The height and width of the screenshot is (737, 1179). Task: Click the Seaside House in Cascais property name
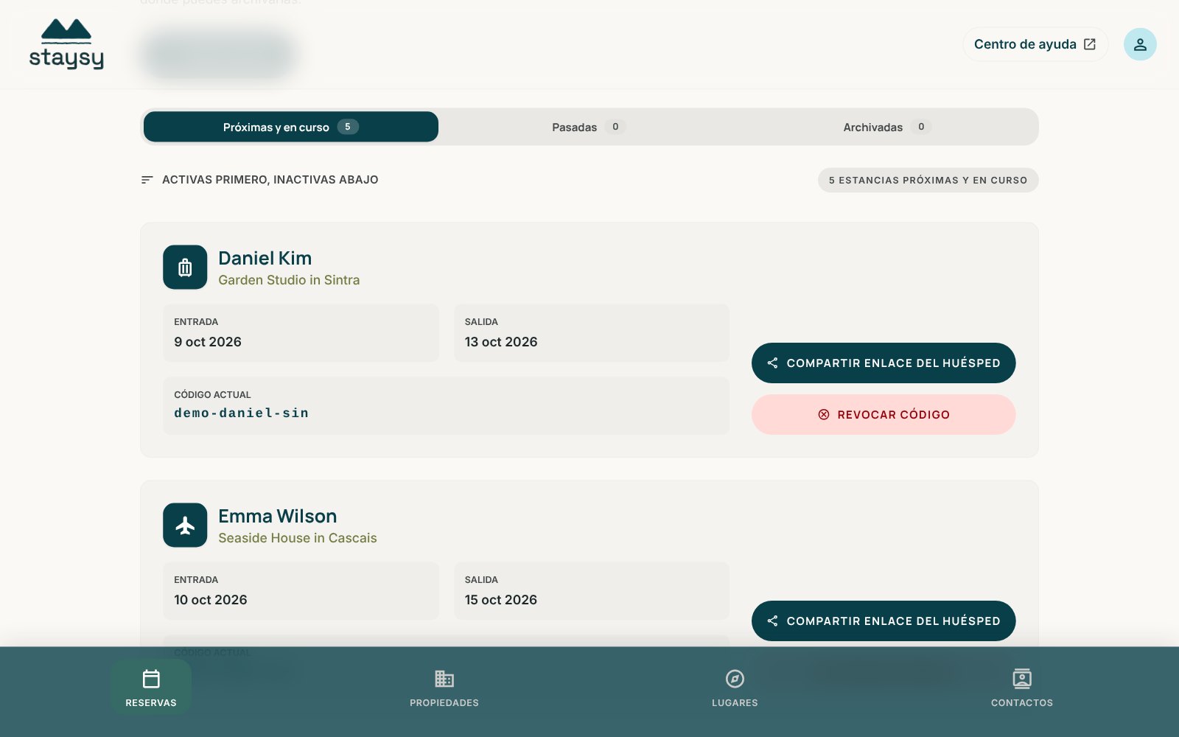(x=298, y=538)
